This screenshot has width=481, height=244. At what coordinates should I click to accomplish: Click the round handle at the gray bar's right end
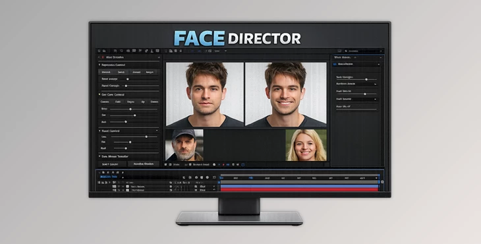pyautogui.click(x=382, y=182)
